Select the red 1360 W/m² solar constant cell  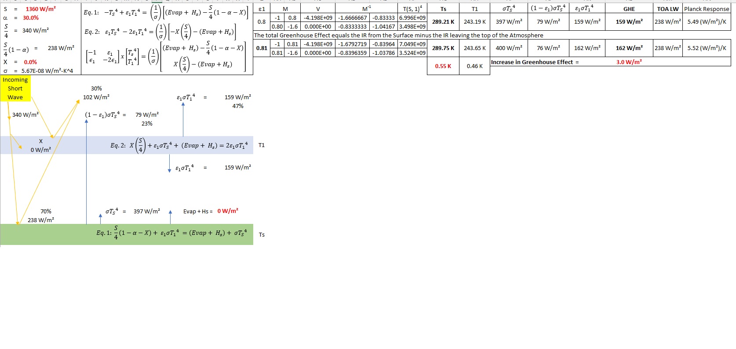click(40, 9)
